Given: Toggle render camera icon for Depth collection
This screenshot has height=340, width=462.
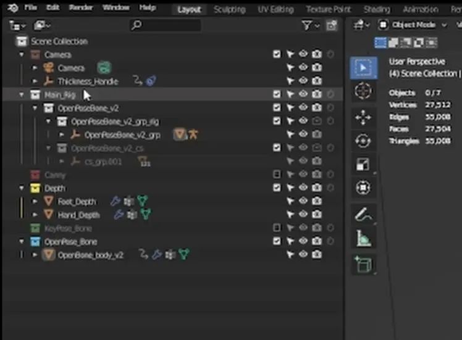Looking at the screenshot, I should [x=317, y=188].
